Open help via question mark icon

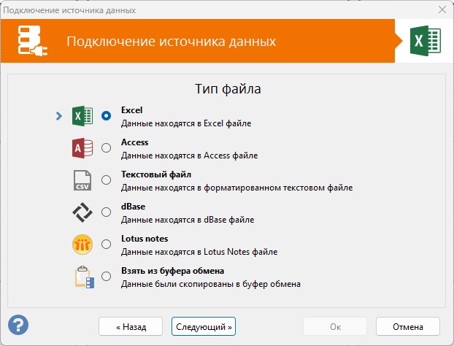(x=18, y=325)
